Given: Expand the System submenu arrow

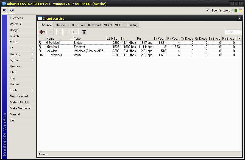Looking at the screenshot, I should coord(32,60).
